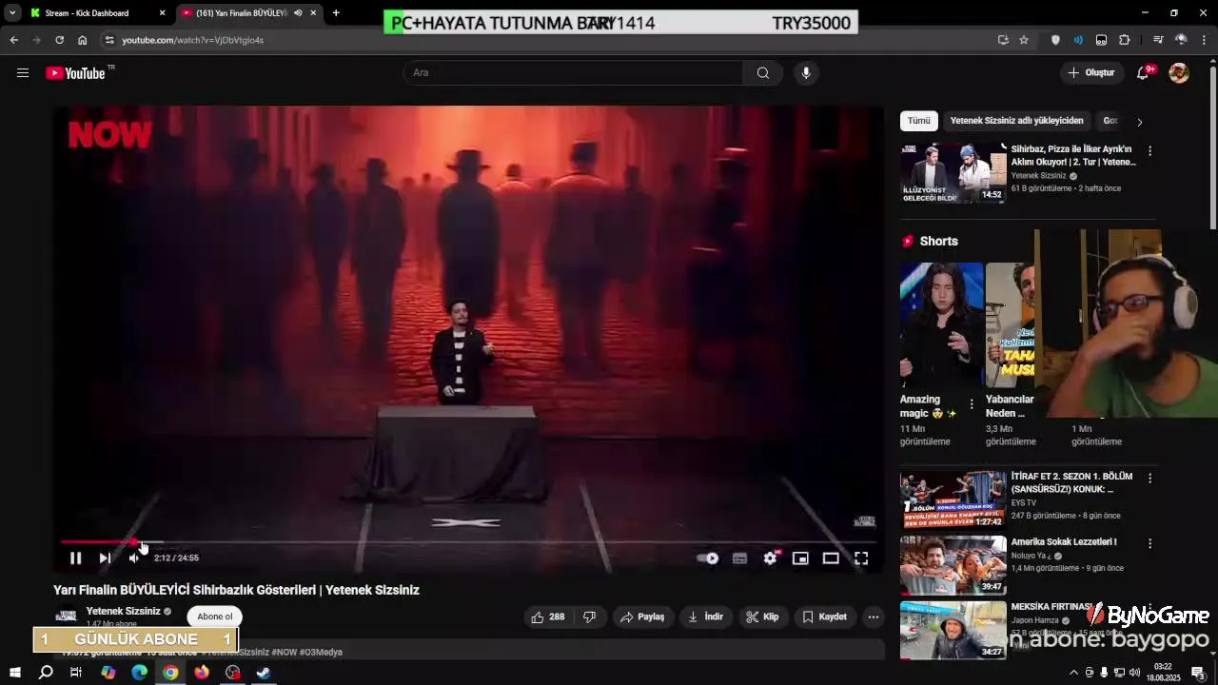1218x685 pixels.
Task: Save video with Kaydet button
Action: pos(824,617)
